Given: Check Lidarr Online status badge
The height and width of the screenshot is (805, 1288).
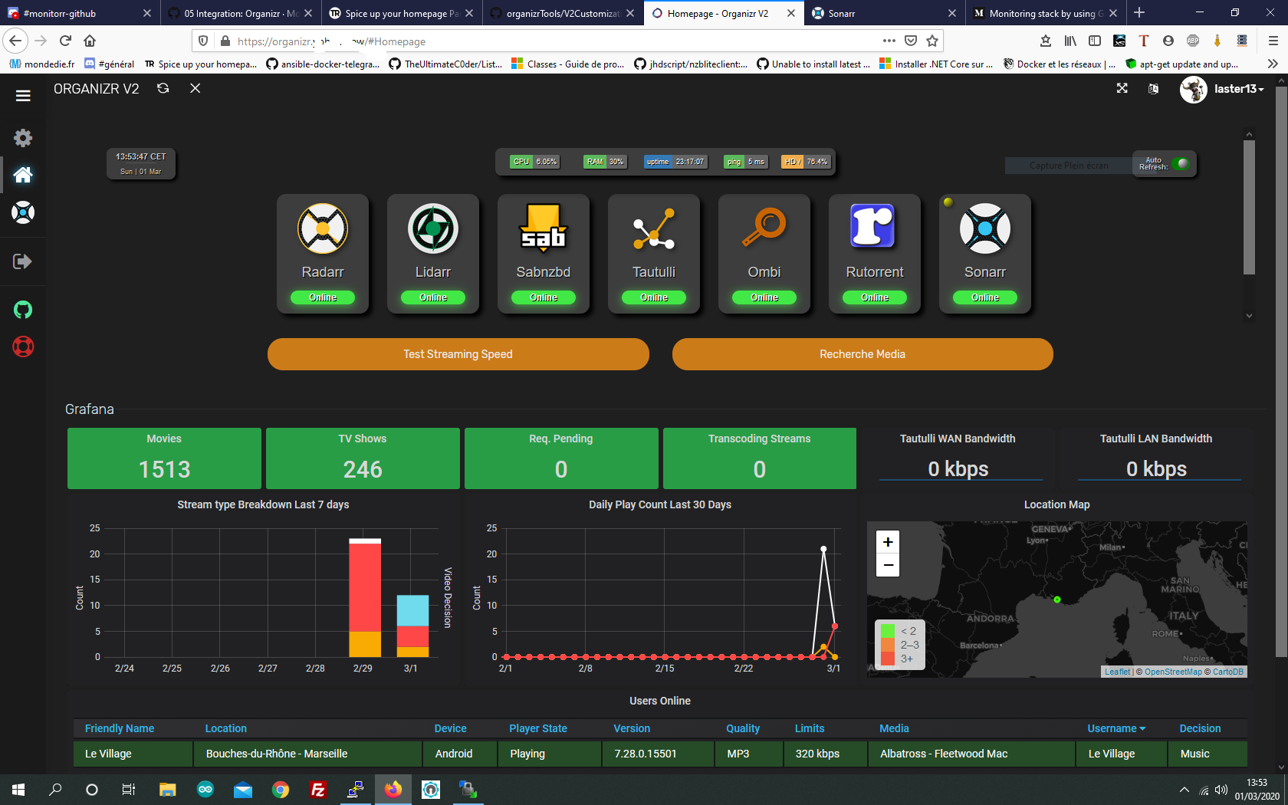Looking at the screenshot, I should pos(433,297).
